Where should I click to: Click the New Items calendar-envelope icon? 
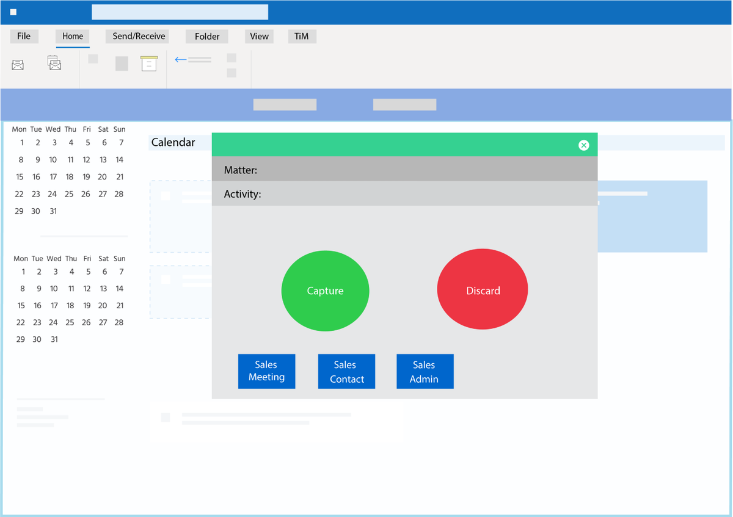click(x=54, y=63)
